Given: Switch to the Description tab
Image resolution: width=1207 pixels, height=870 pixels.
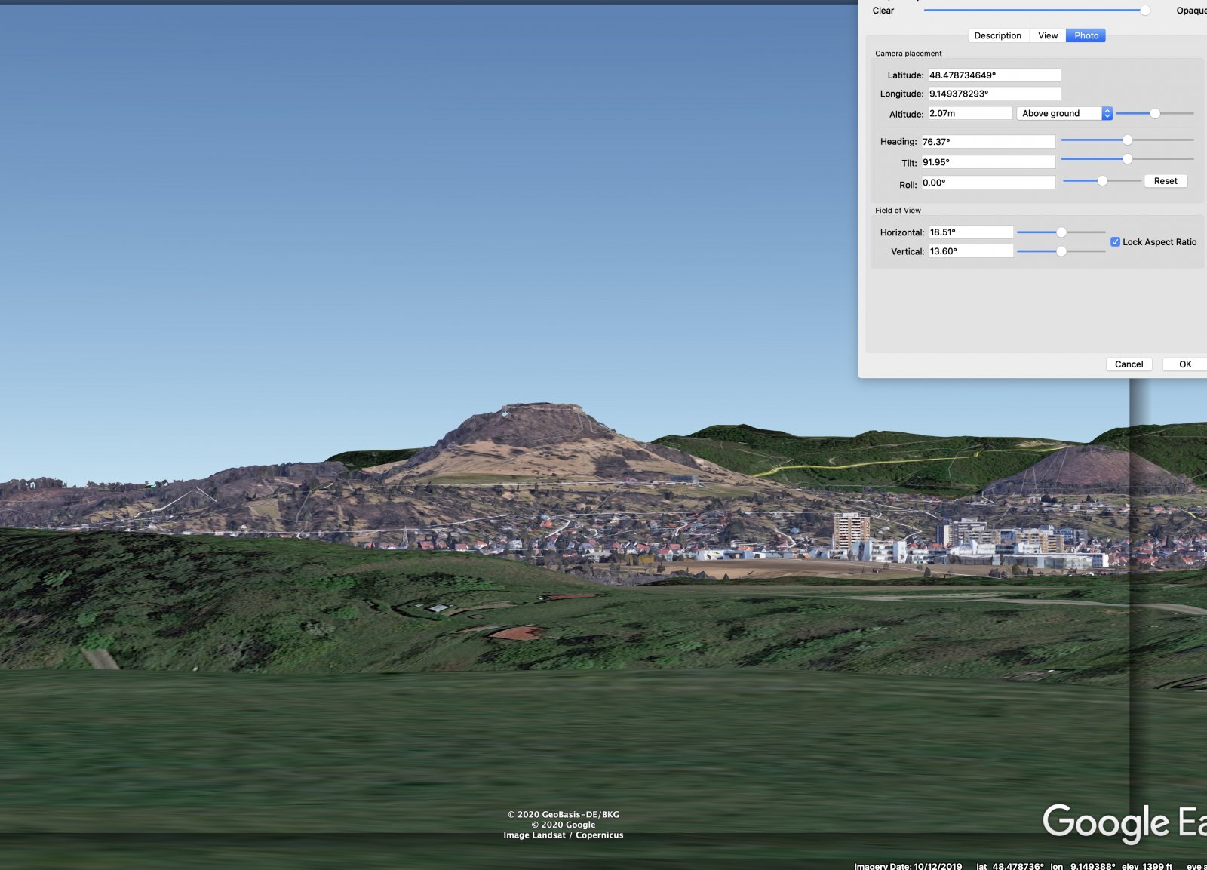Looking at the screenshot, I should (x=997, y=35).
